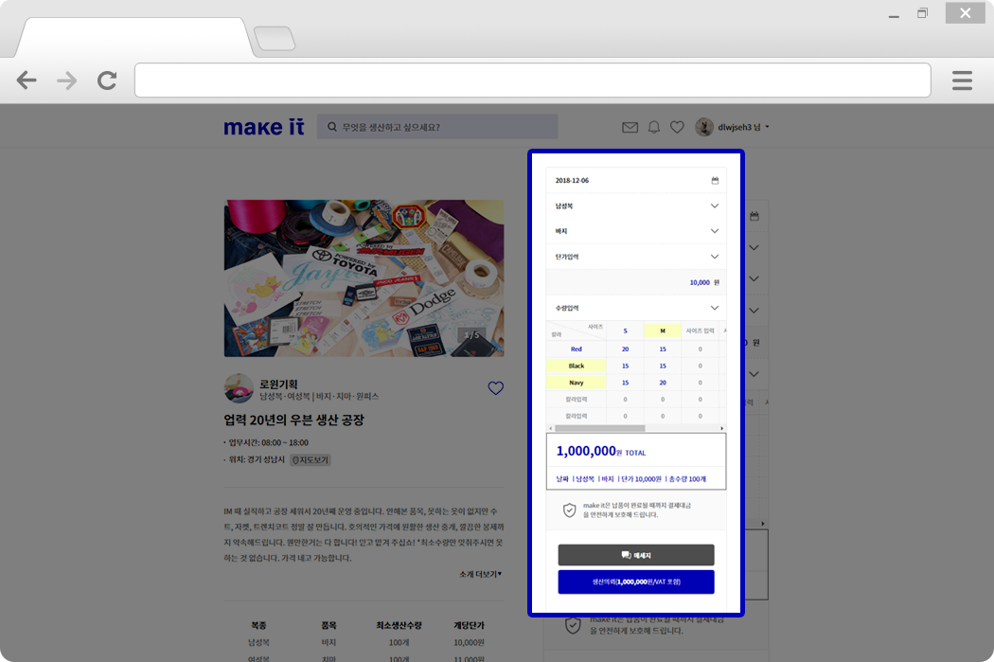Click the 지도보기 map button
994x662 pixels.
311,459
